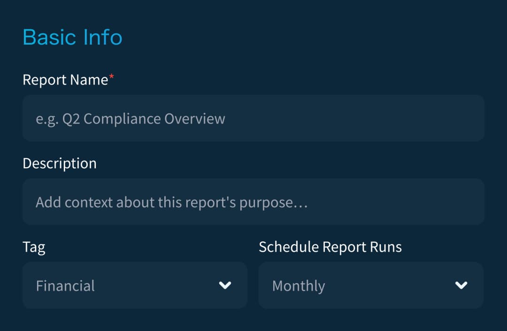This screenshot has width=507, height=331.
Task: Click the Schedule Report Runs label
Action: point(330,247)
